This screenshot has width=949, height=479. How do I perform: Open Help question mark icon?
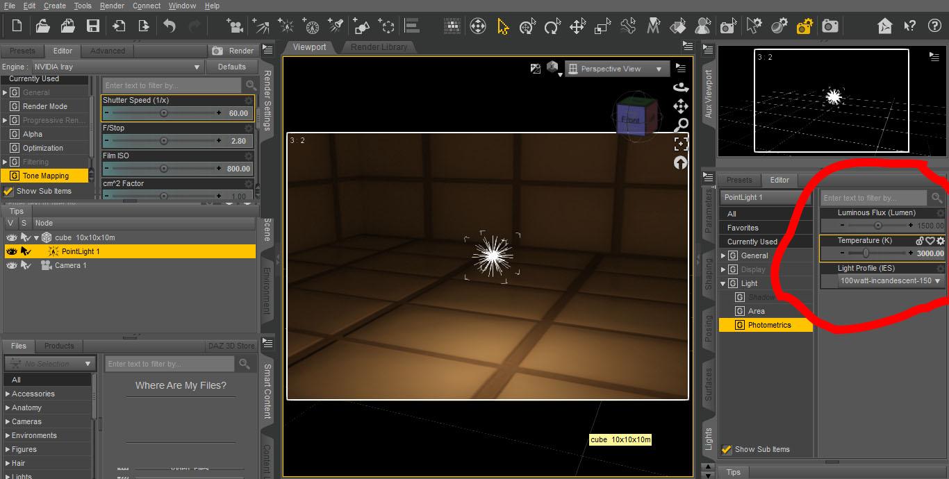tap(934, 26)
